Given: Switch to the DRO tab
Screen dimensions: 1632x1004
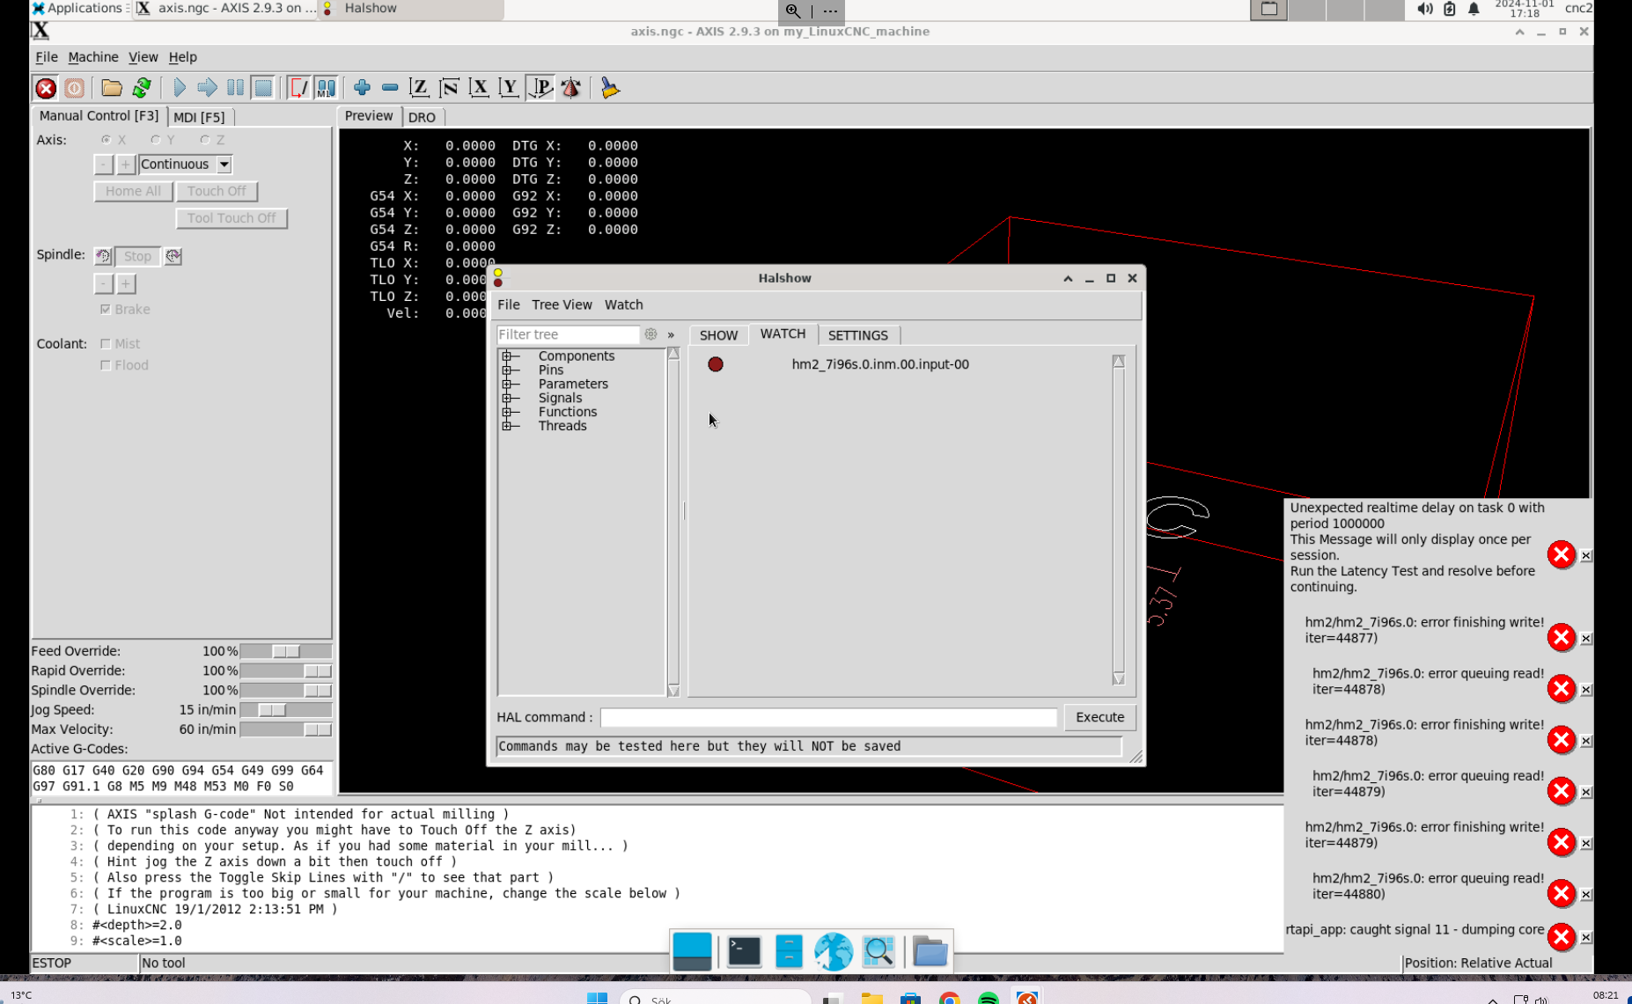Looking at the screenshot, I should (422, 117).
